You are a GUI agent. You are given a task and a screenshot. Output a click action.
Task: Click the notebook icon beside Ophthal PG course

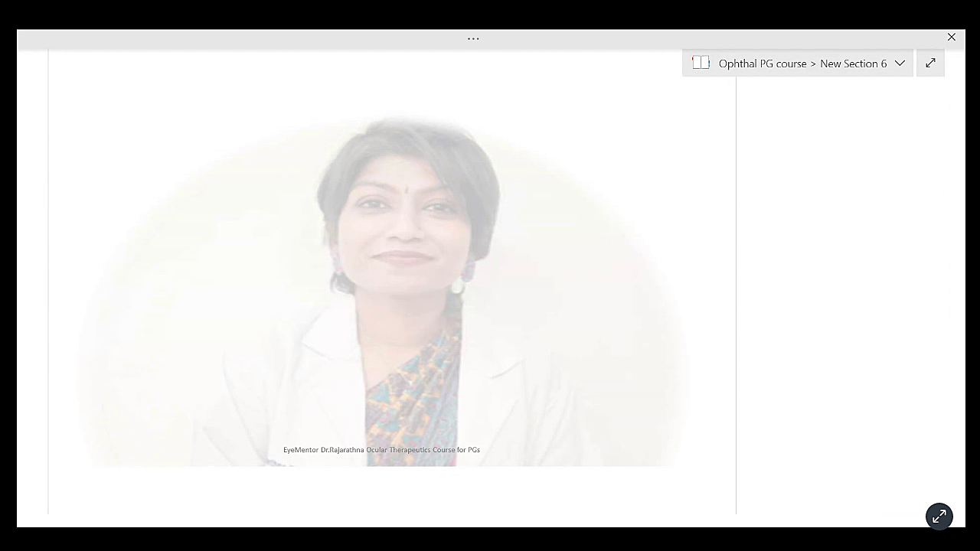(x=701, y=64)
